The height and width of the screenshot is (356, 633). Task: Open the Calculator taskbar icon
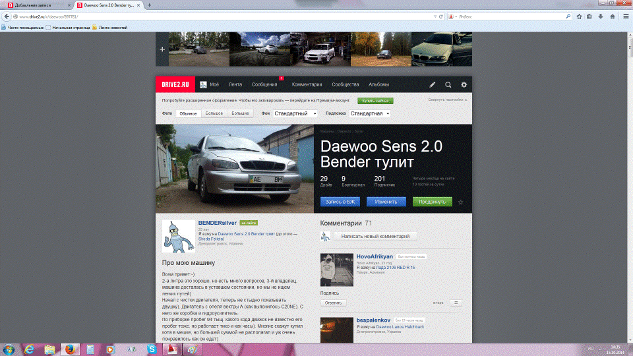click(90, 349)
